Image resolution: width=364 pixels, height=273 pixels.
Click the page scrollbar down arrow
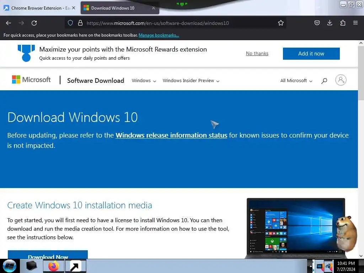(x=361, y=256)
